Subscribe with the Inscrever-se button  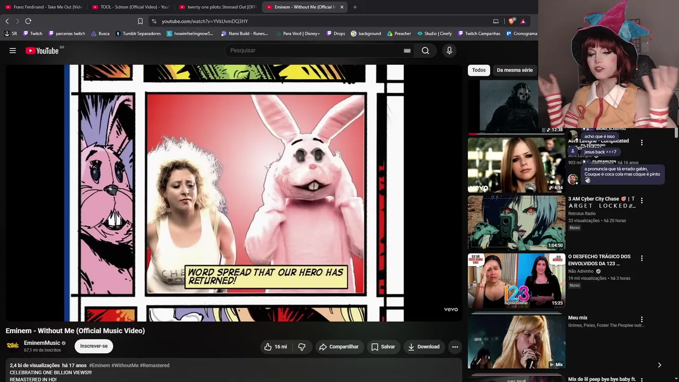pos(94,346)
